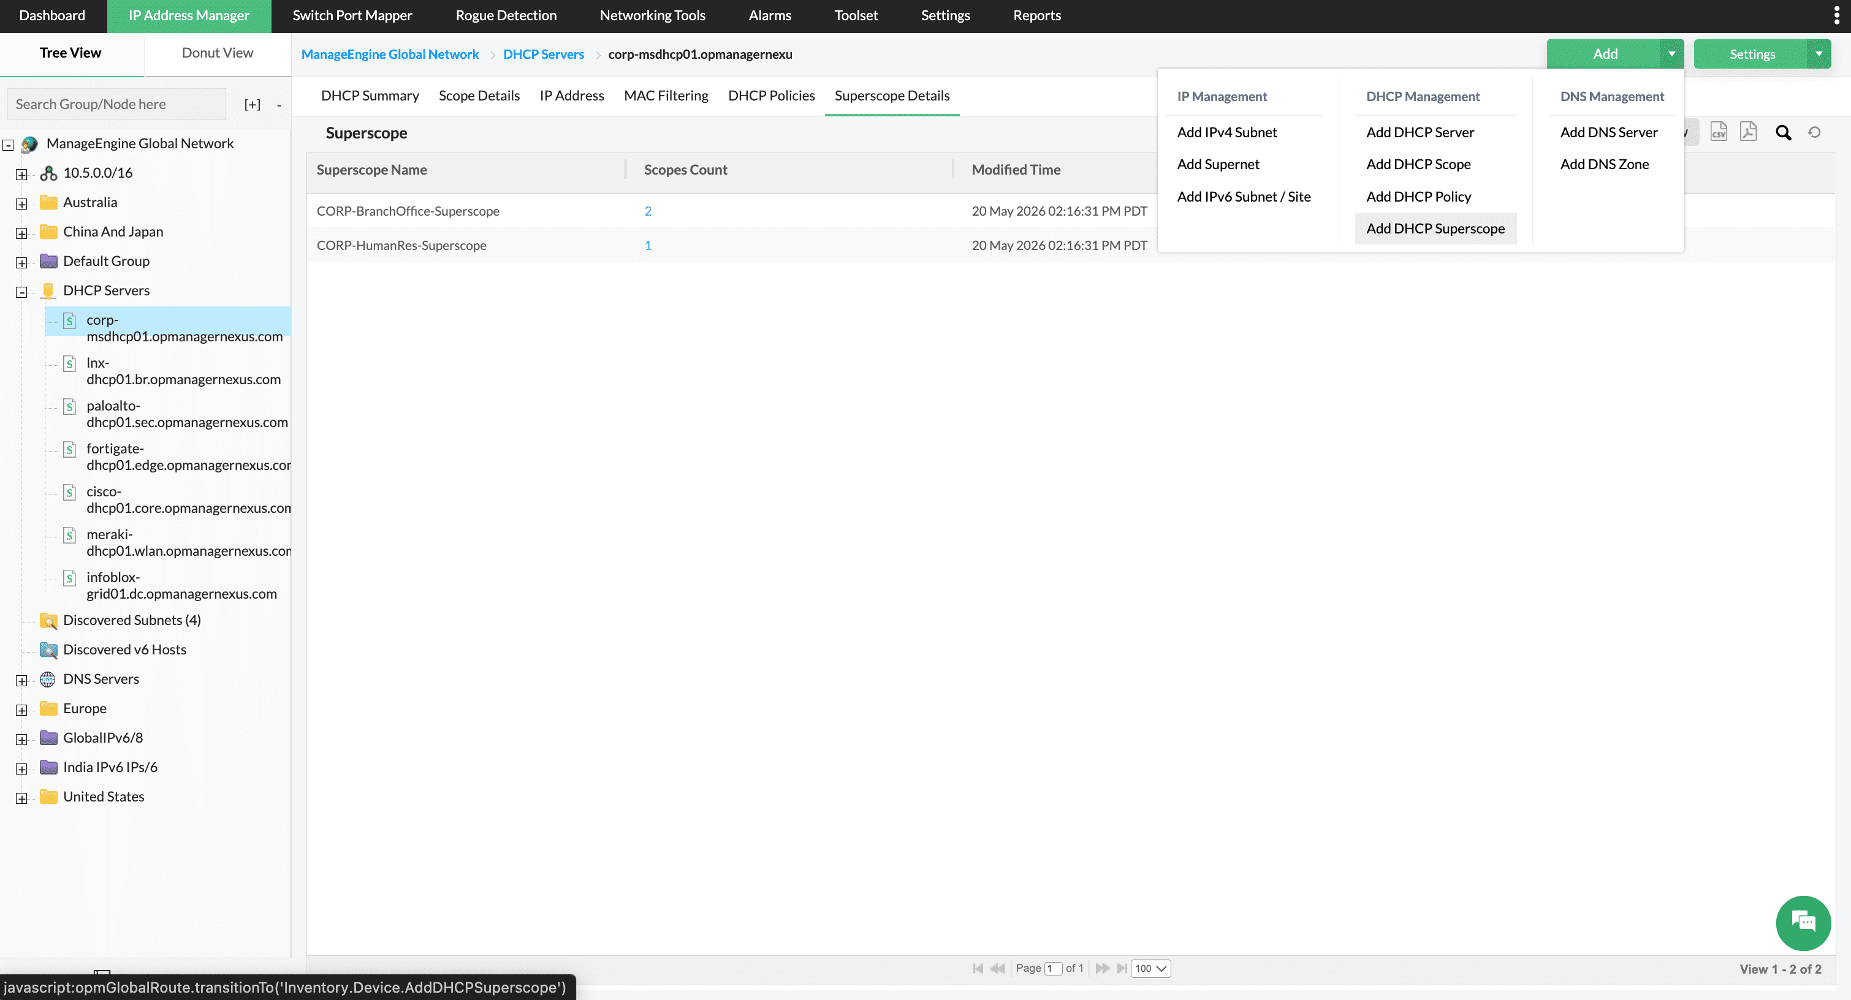Select Add DNS Zone menu entry

1605,164
